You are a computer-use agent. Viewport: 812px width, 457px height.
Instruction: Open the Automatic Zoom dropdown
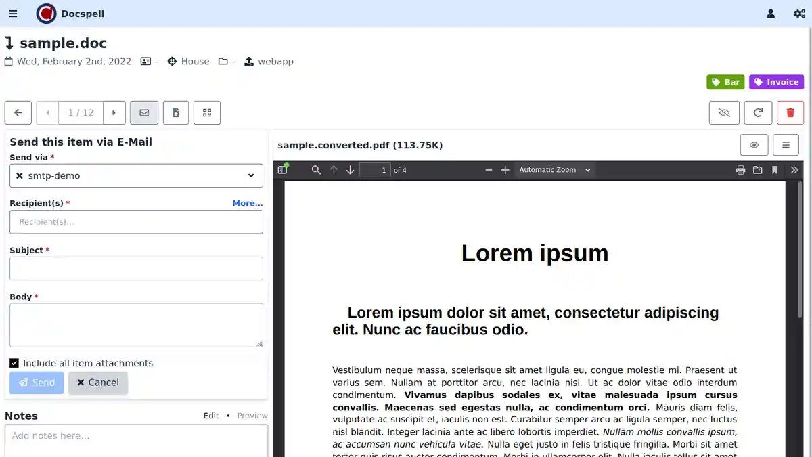point(555,170)
